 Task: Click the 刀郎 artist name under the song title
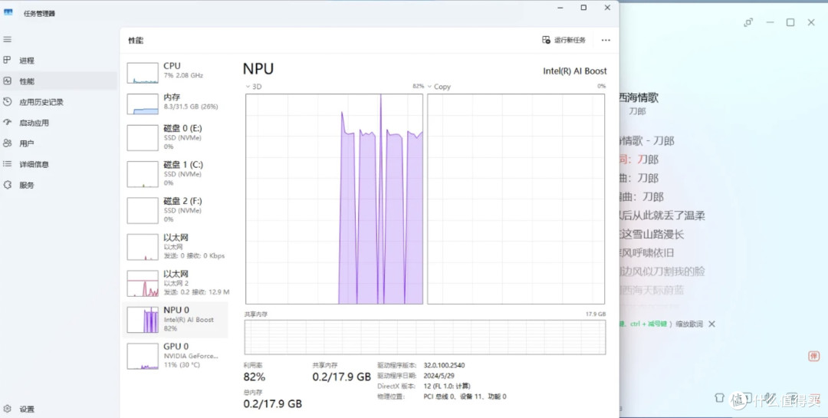click(x=637, y=111)
